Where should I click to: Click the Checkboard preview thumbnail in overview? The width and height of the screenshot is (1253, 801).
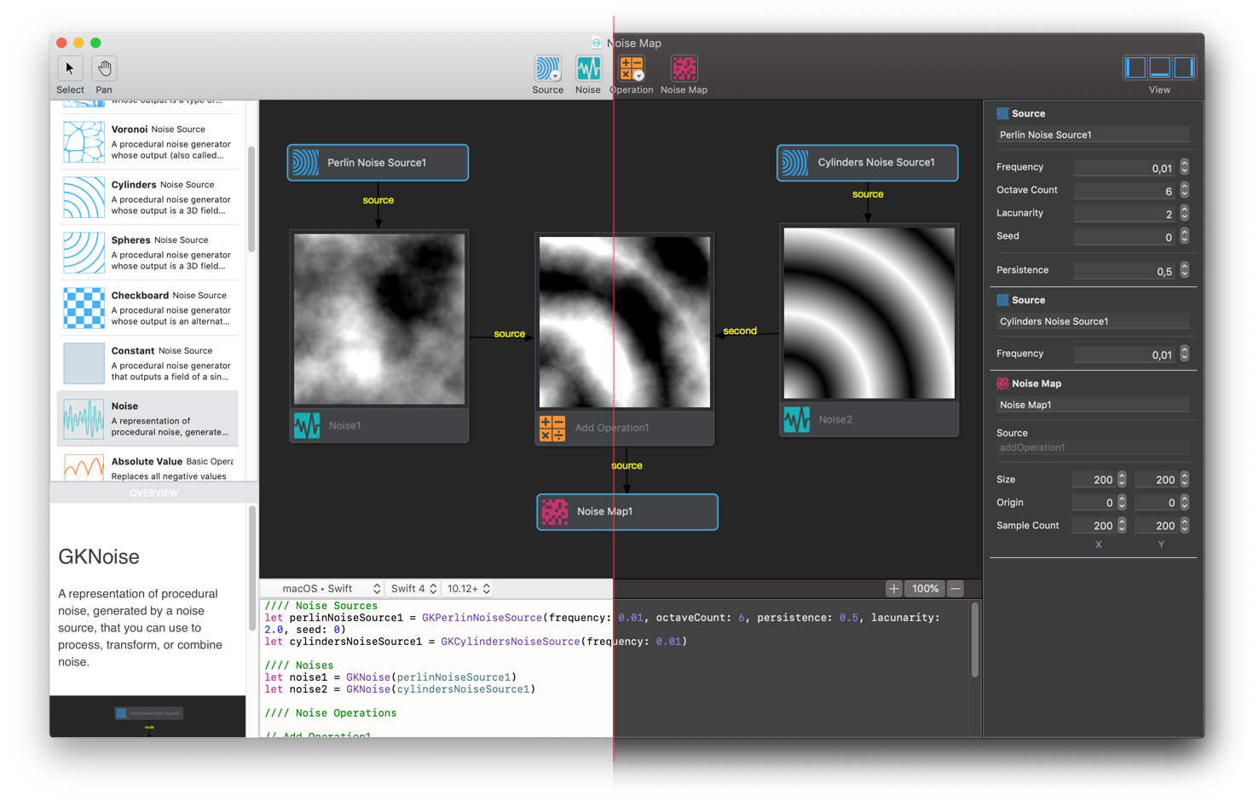tap(148, 713)
